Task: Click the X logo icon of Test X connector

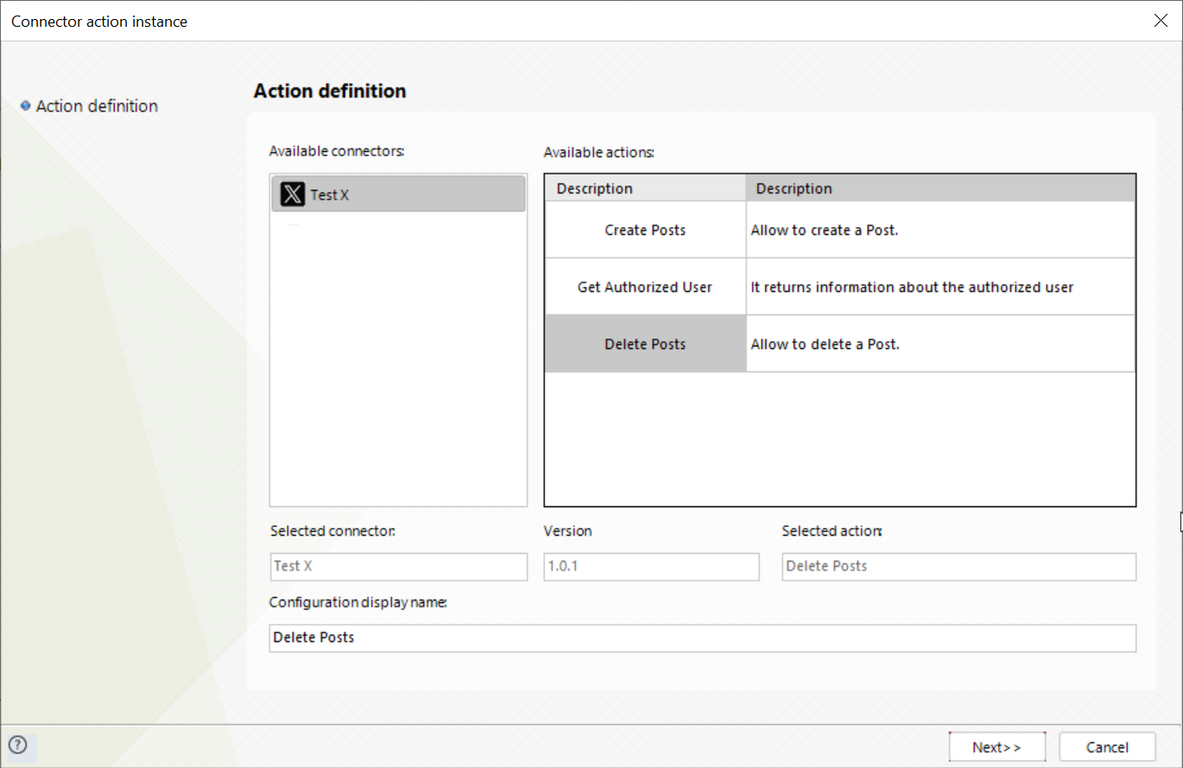Action: tap(293, 194)
